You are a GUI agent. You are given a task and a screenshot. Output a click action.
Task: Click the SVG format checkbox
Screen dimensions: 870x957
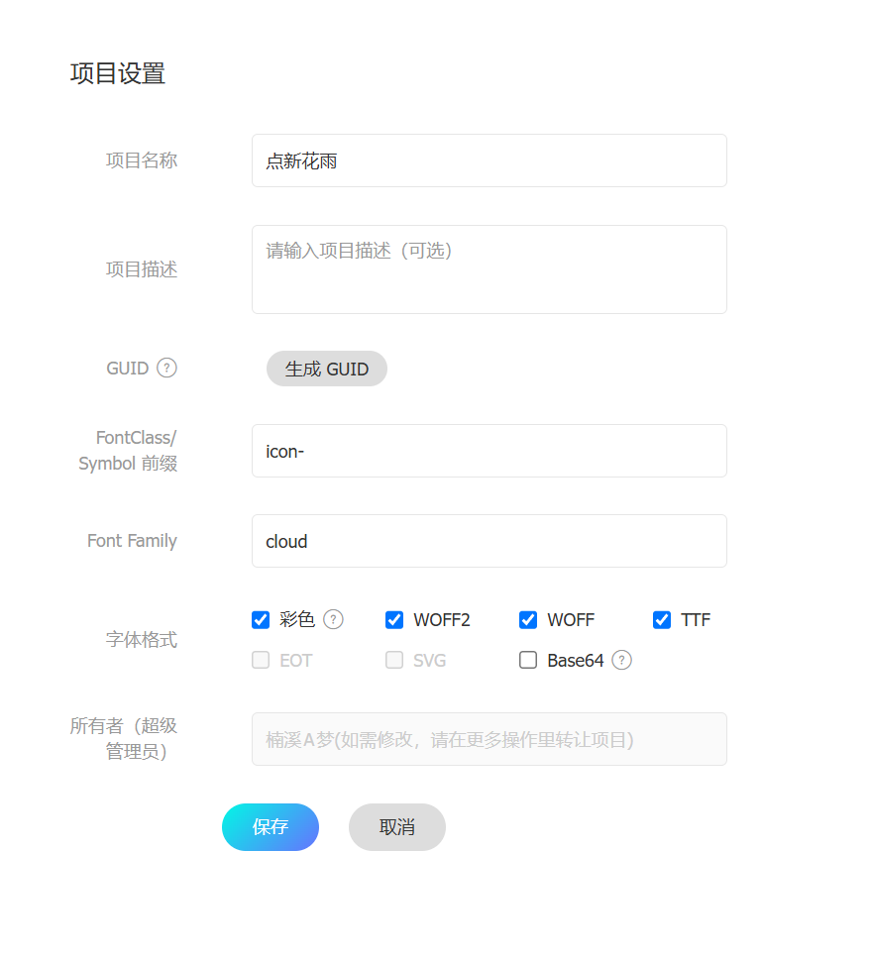394,660
